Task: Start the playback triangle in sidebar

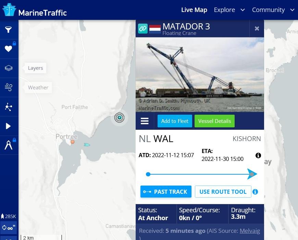Action: click(x=8, y=126)
